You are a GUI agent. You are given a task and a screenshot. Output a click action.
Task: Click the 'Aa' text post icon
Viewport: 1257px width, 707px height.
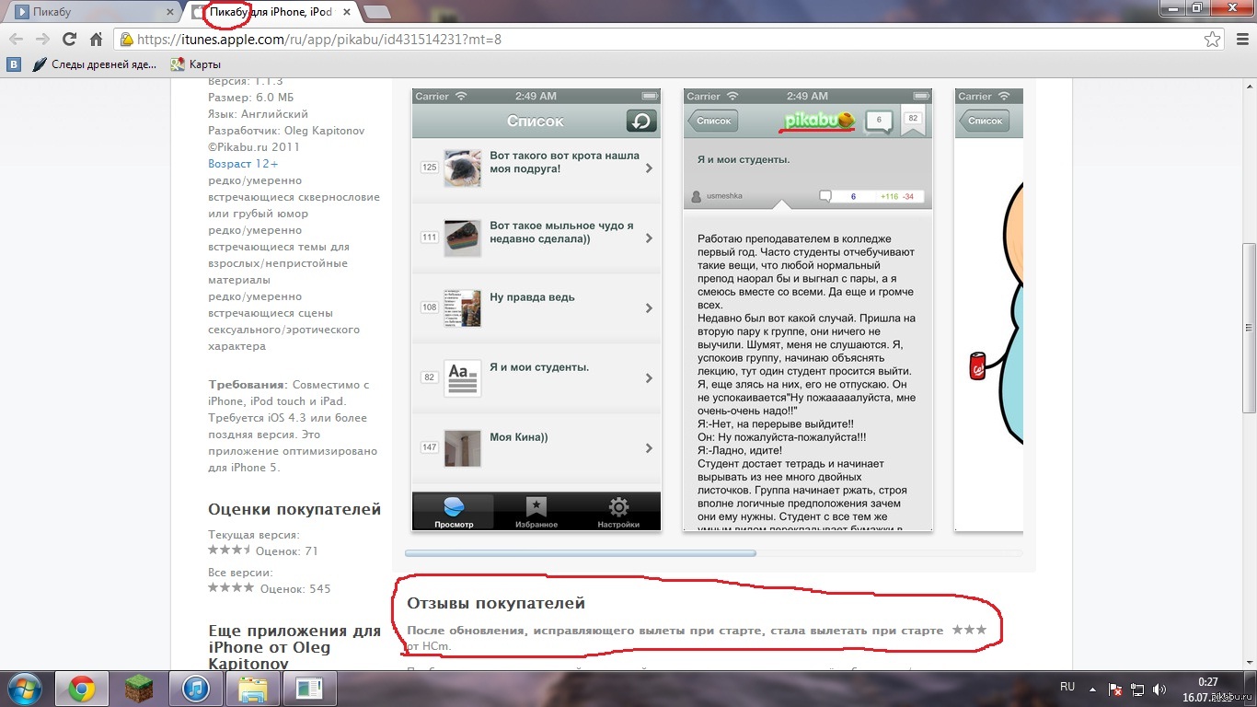(x=462, y=378)
